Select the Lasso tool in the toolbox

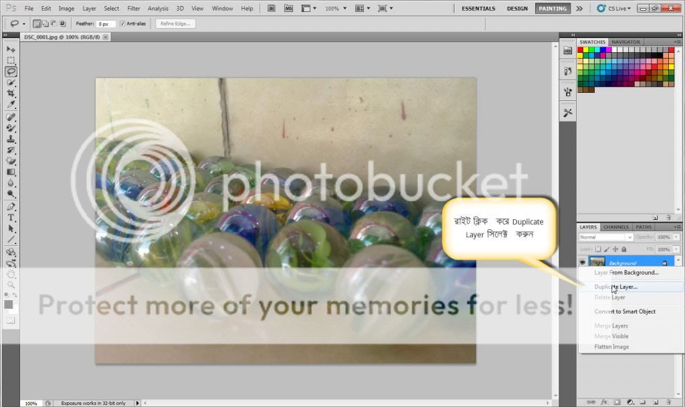click(11, 72)
